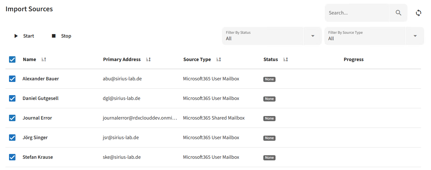Viewport: 431px width, 170px height.
Task: Uncheck the Alexander Bauer row checkbox
Action: point(12,79)
